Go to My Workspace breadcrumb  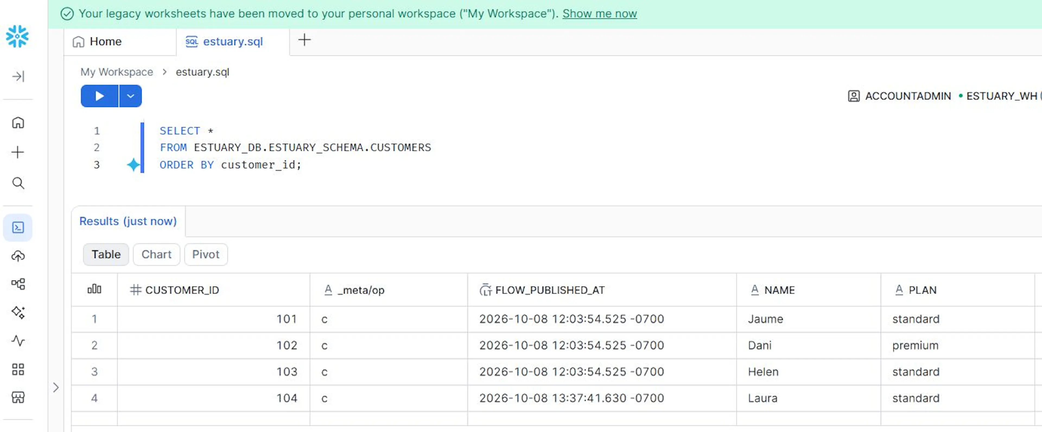[116, 72]
